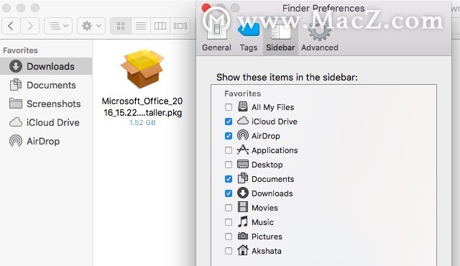This screenshot has width=460, height=266.
Task: Select the Sidebar preferences tab
Action: click(x=280, y=37)
